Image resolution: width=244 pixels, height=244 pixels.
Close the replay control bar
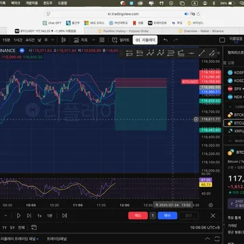coord(213,215)
